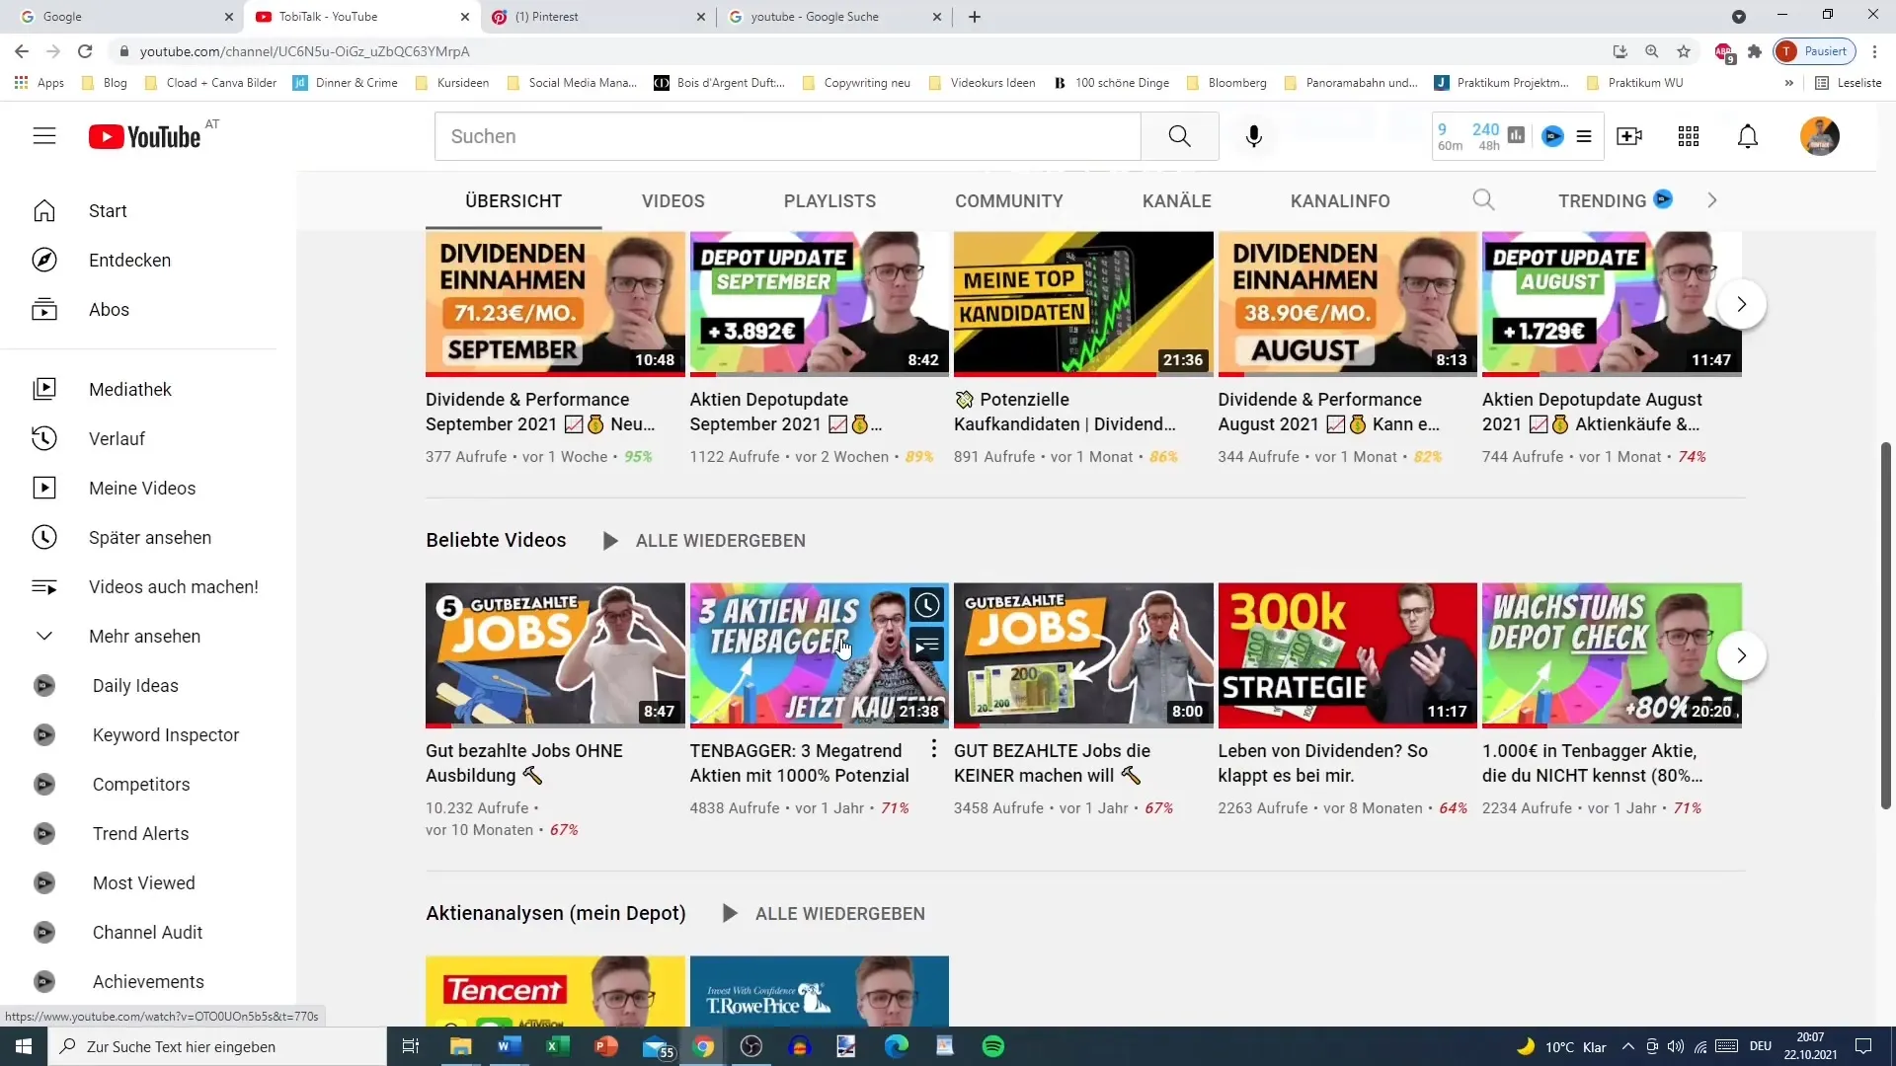Viewport: 1896px width, 1066px height.
Task: Open Mediathek in the sidebar
Action: 129,389
